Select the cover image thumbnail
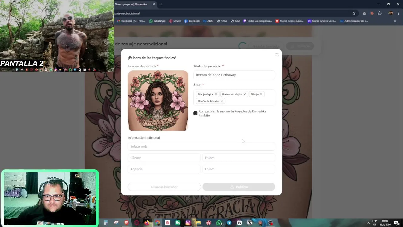The image size is (403, 227). coord(158,101)
